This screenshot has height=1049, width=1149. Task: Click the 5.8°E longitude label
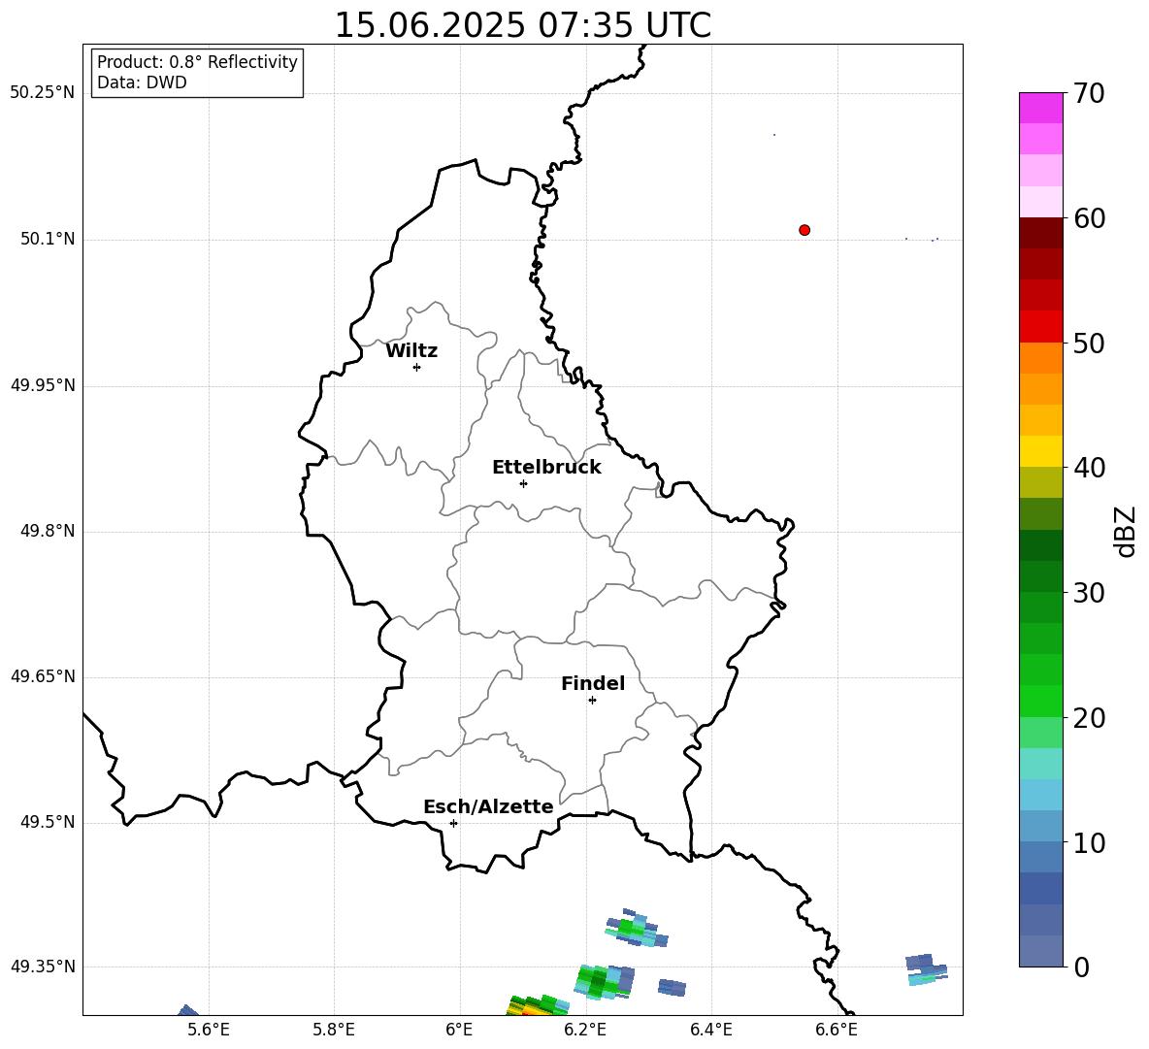(x=334, y=1030)
